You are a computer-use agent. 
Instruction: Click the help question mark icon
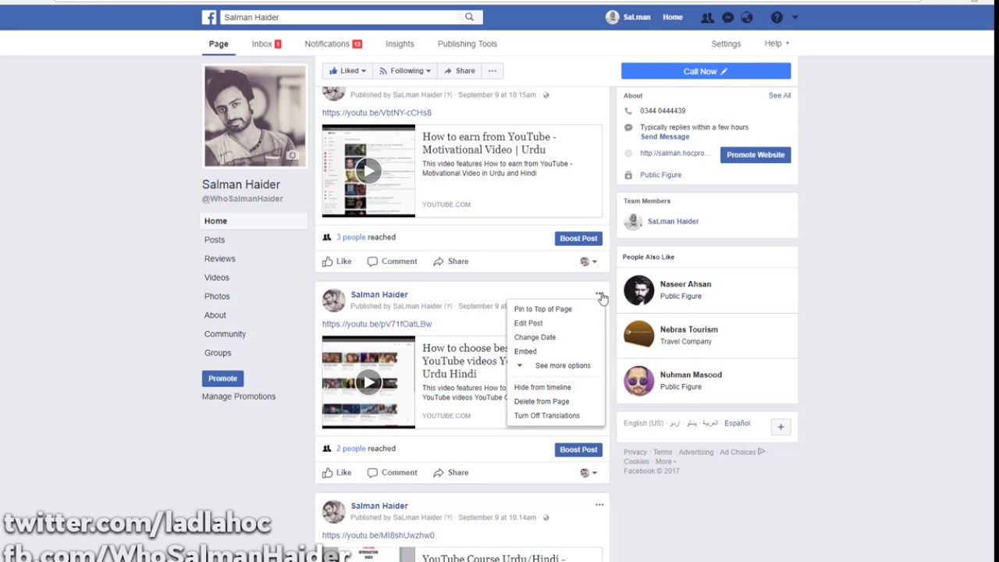777,17
